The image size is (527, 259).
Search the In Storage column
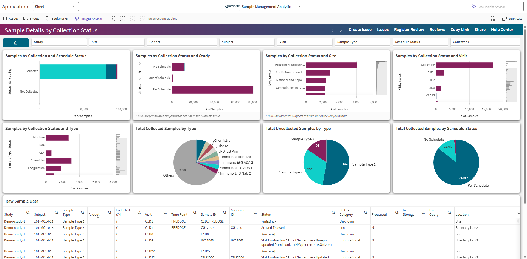coord(423,212)
